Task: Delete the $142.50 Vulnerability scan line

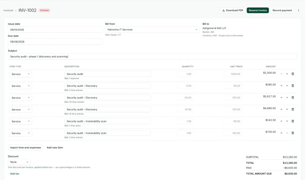Action: [x=293, y=121]
